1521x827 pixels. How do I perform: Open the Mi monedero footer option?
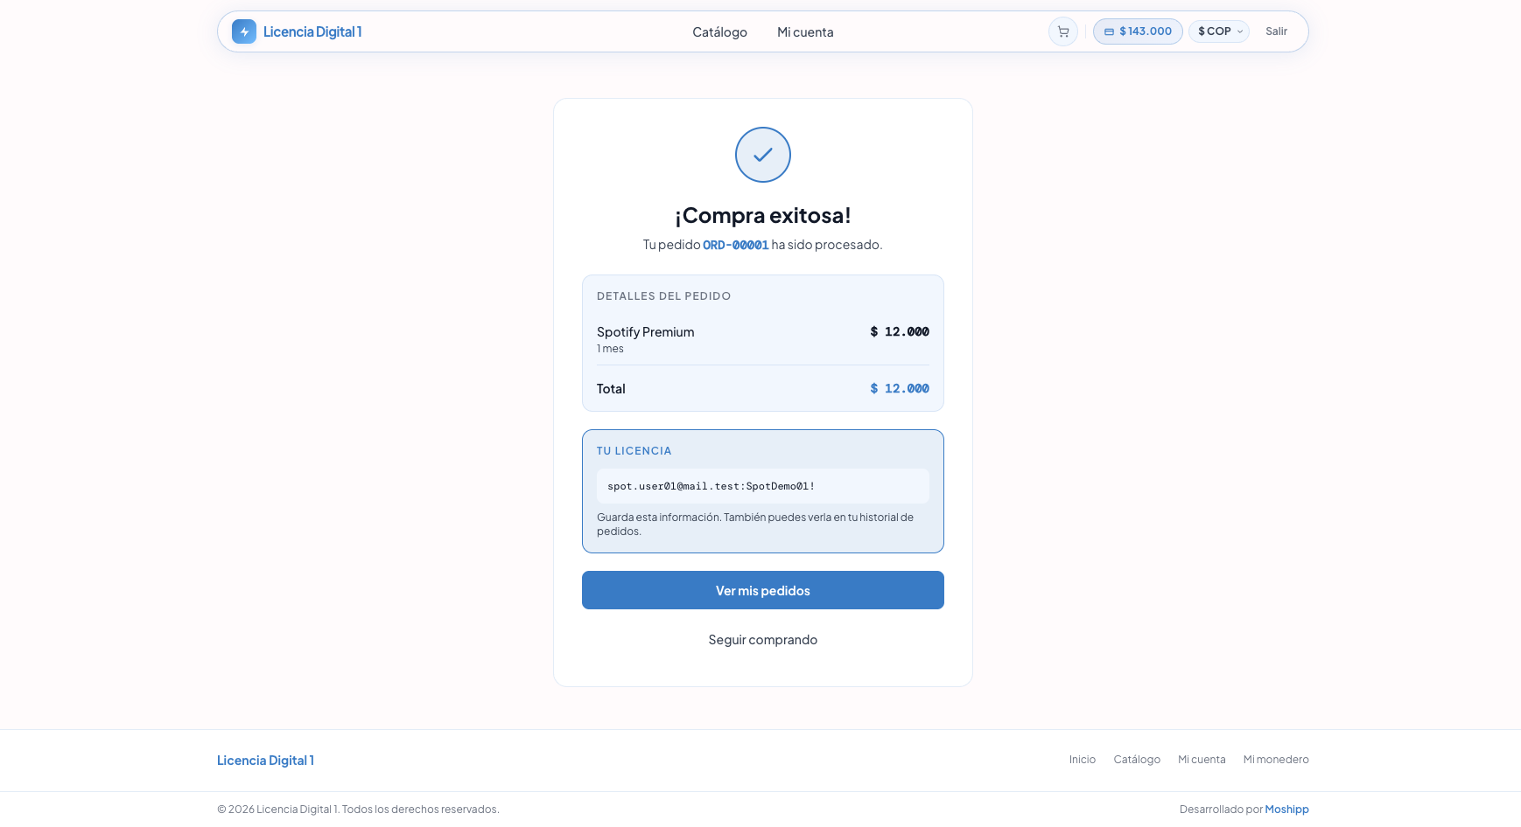tap(1275, 759)
